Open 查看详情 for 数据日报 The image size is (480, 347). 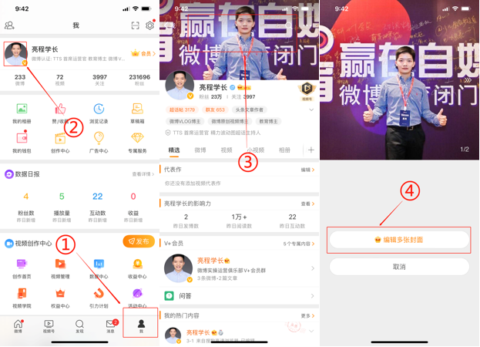point(142,174)
